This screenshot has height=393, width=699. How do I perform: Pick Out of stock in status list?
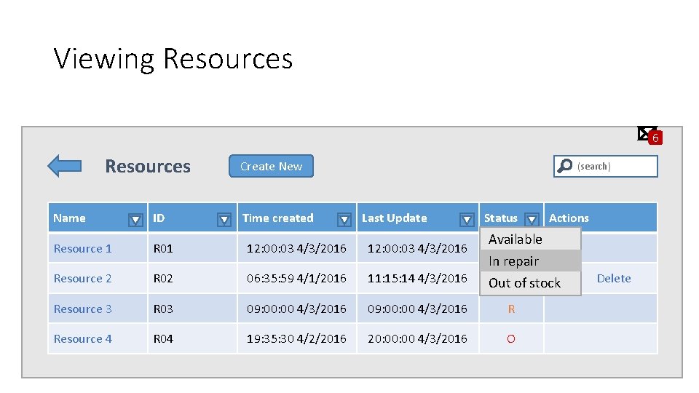pos(525,283)
